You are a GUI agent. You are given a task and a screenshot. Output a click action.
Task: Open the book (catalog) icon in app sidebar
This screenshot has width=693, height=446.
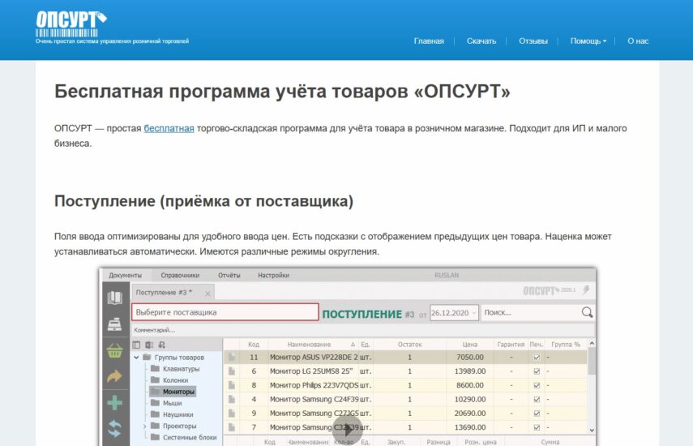(x=115, y=298)
